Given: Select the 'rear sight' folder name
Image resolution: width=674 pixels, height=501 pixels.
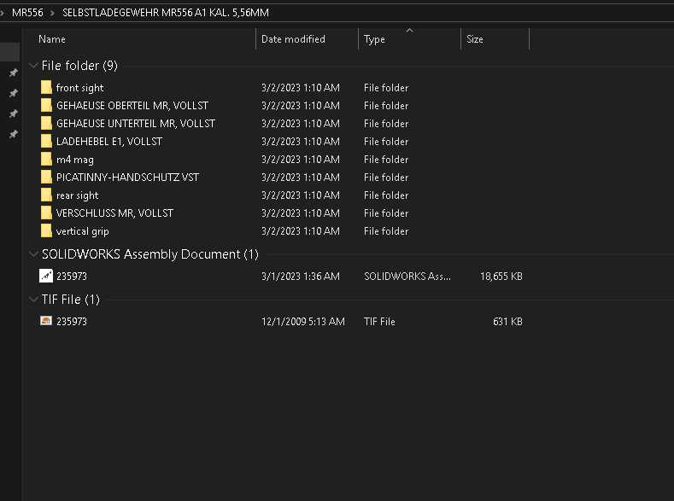Looking at the screenshot, I should [x=78, y=195].
